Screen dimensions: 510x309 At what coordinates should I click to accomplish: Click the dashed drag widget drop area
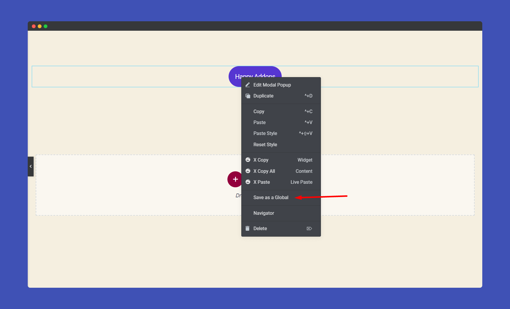point(118,185)
